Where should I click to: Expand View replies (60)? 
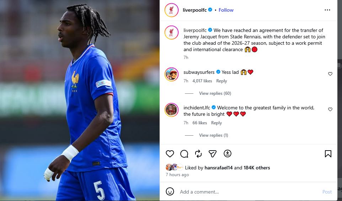coord(215,93)
